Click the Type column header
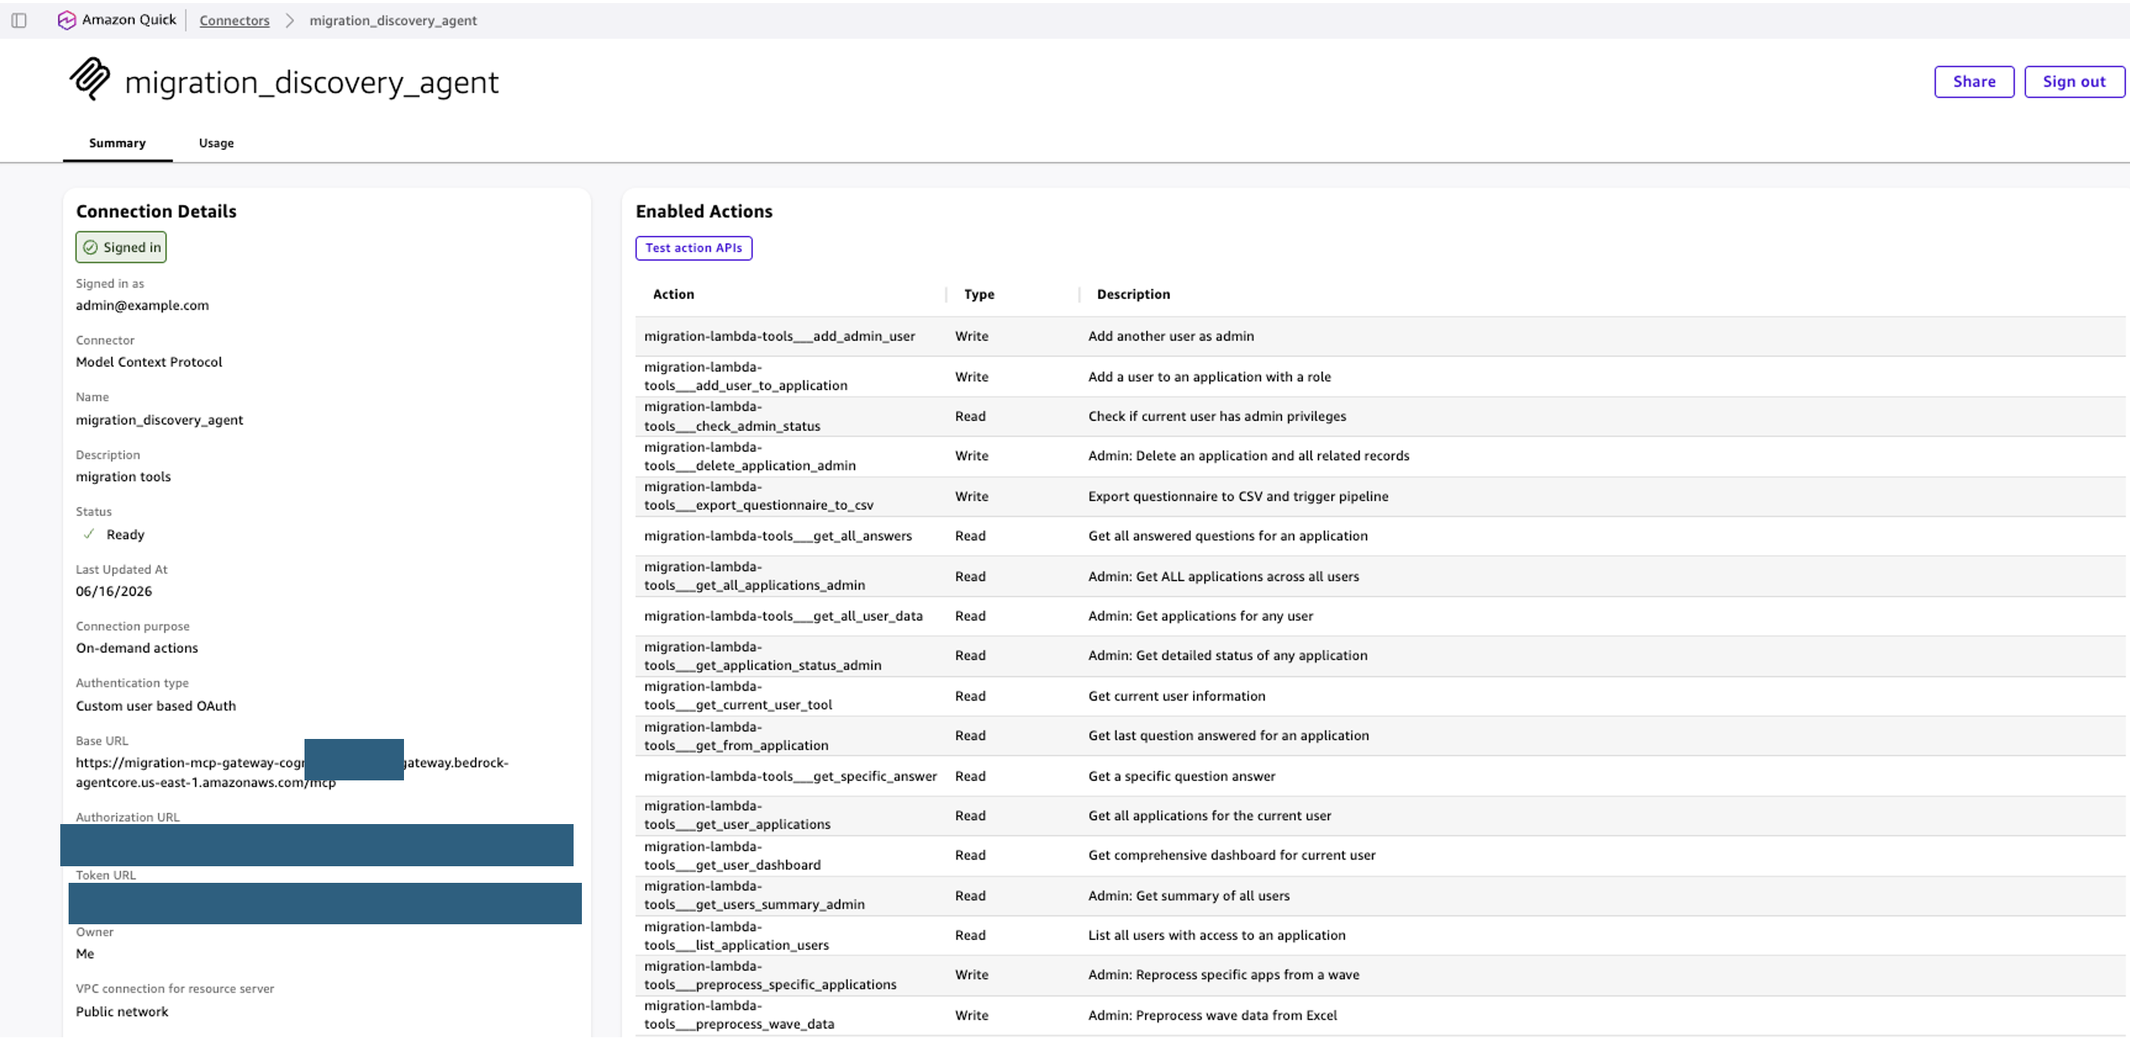 [979, 295]
